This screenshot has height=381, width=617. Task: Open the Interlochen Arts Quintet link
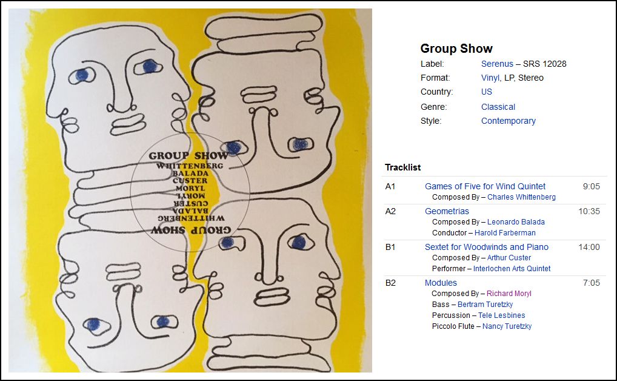point(512,269)
